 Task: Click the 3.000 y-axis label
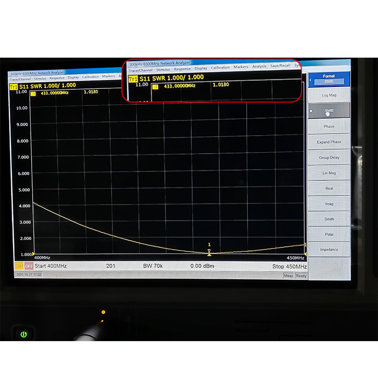click(25, 222)
